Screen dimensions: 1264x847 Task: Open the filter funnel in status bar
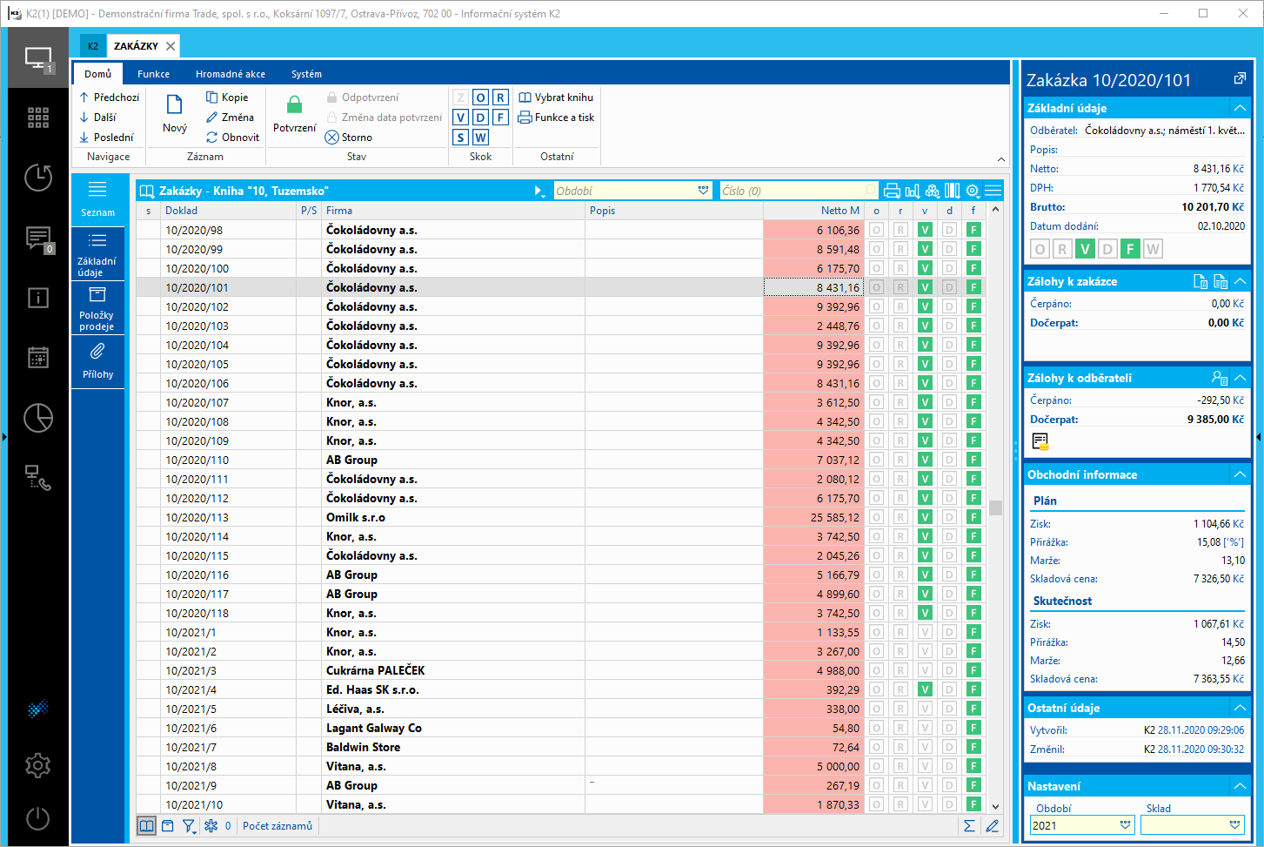tap(189, 826)
